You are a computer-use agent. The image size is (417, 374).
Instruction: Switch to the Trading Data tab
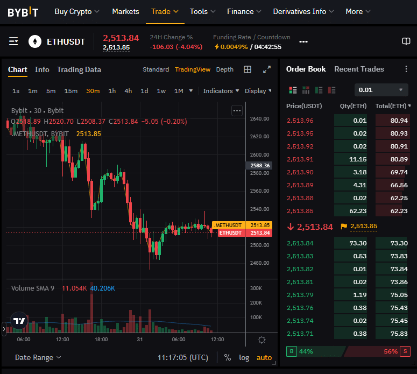(x=79, y=70)
